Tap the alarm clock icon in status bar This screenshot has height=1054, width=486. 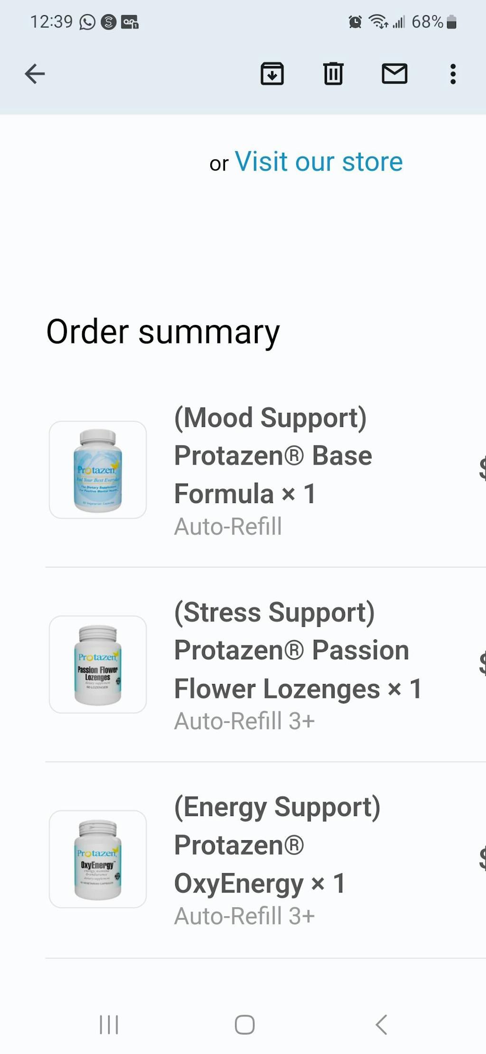(355, 22)
